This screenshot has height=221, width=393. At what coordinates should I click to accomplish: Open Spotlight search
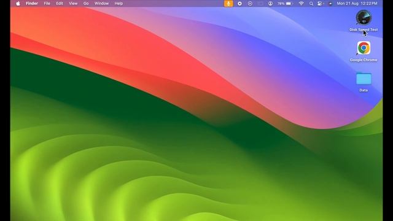coord(311,4)
